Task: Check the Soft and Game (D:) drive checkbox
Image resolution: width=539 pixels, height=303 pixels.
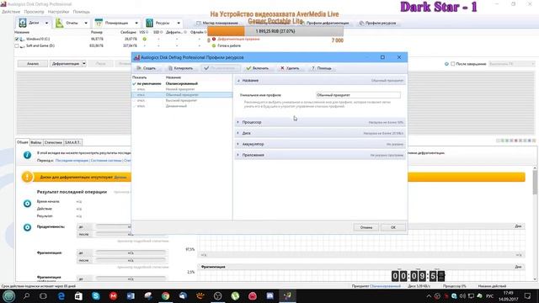Action: 17,45
